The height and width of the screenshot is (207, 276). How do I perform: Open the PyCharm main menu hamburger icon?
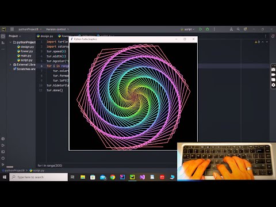click(x=12, y=29)
